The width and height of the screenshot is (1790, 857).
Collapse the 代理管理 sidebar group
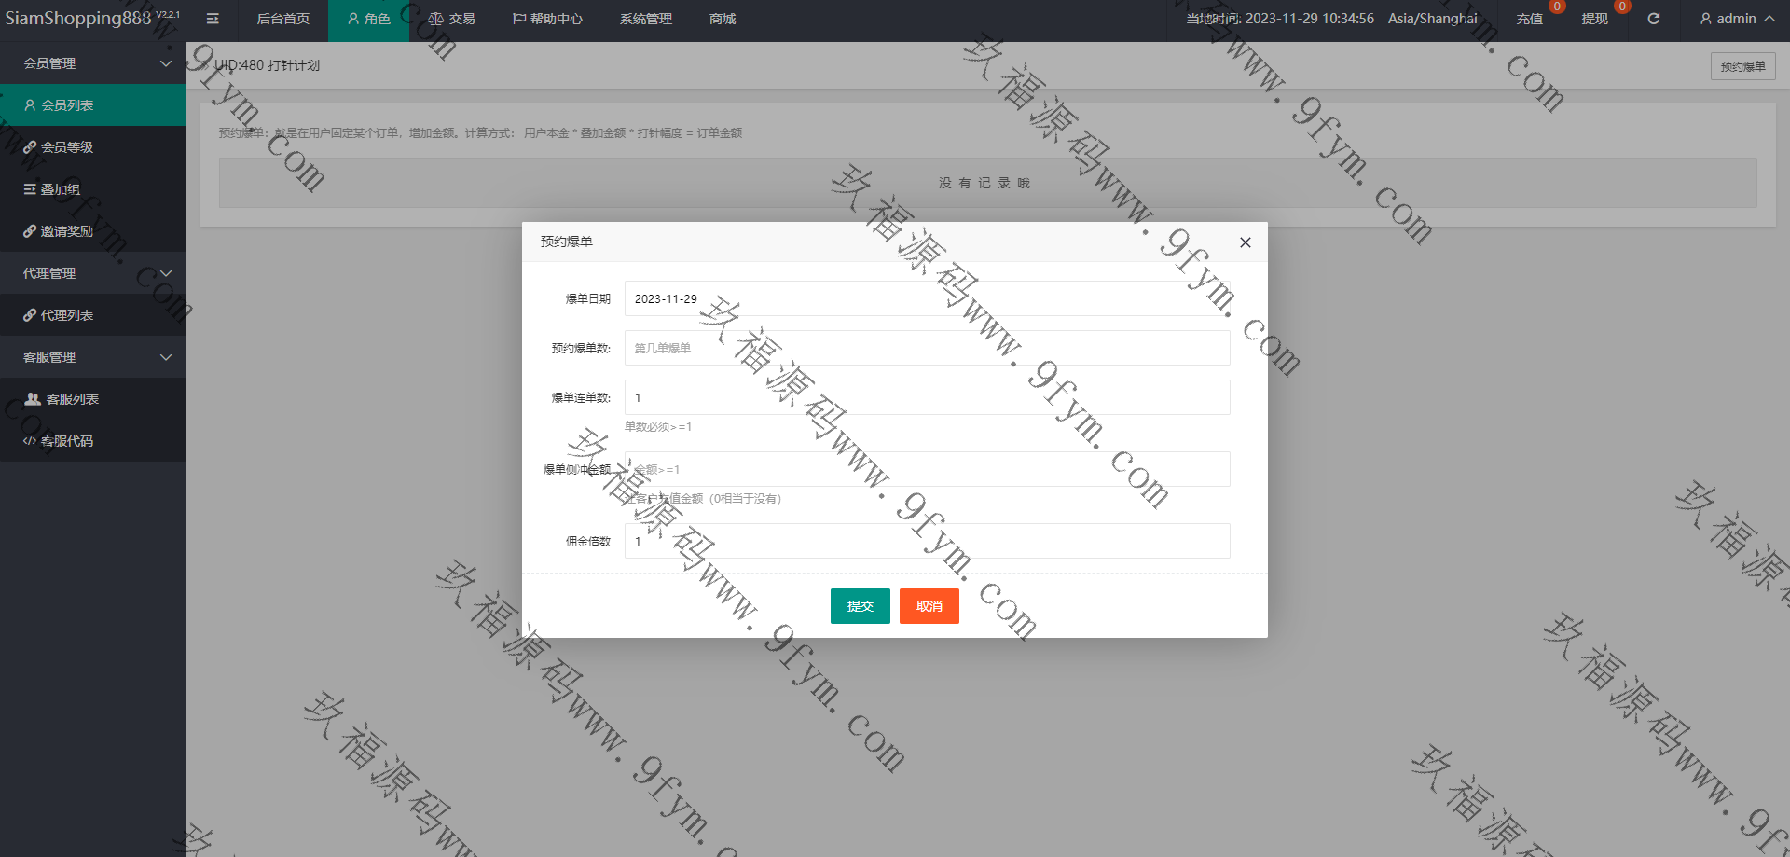click(x=93, y=273)
